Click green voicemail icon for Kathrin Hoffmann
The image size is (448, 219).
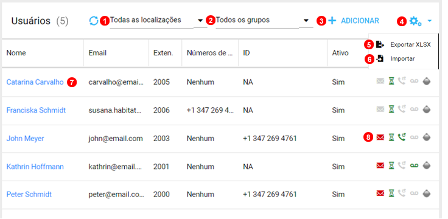coord(414,165)
